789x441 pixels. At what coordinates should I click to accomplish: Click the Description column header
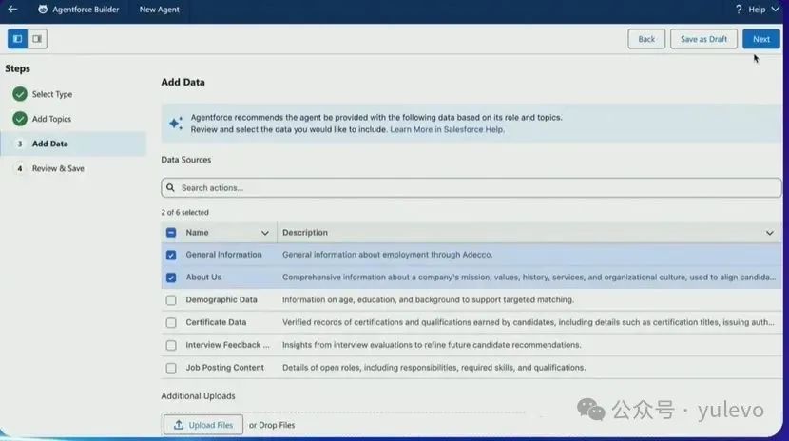pyautogui.click(x=305, y=232)
